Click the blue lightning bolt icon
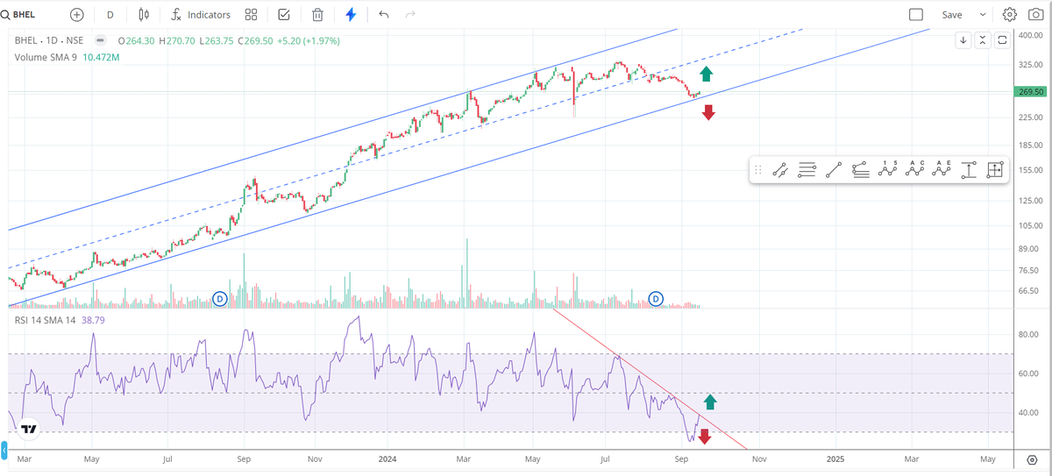This screenshot has height=476, width=1052. [351, 14]
